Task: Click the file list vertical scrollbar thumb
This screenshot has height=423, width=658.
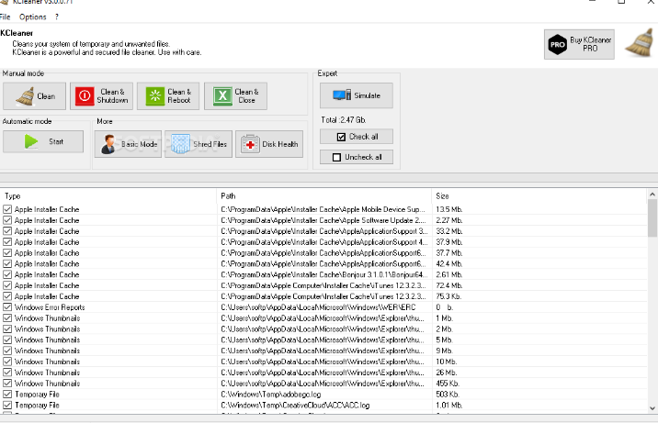Action: [652, 218]
